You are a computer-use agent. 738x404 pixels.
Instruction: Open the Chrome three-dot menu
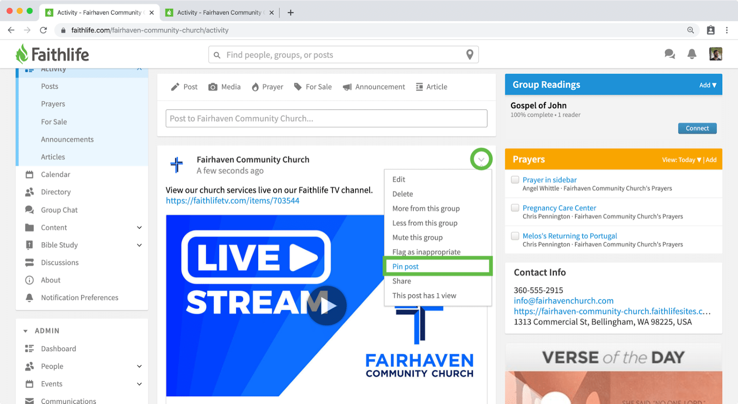726,30
